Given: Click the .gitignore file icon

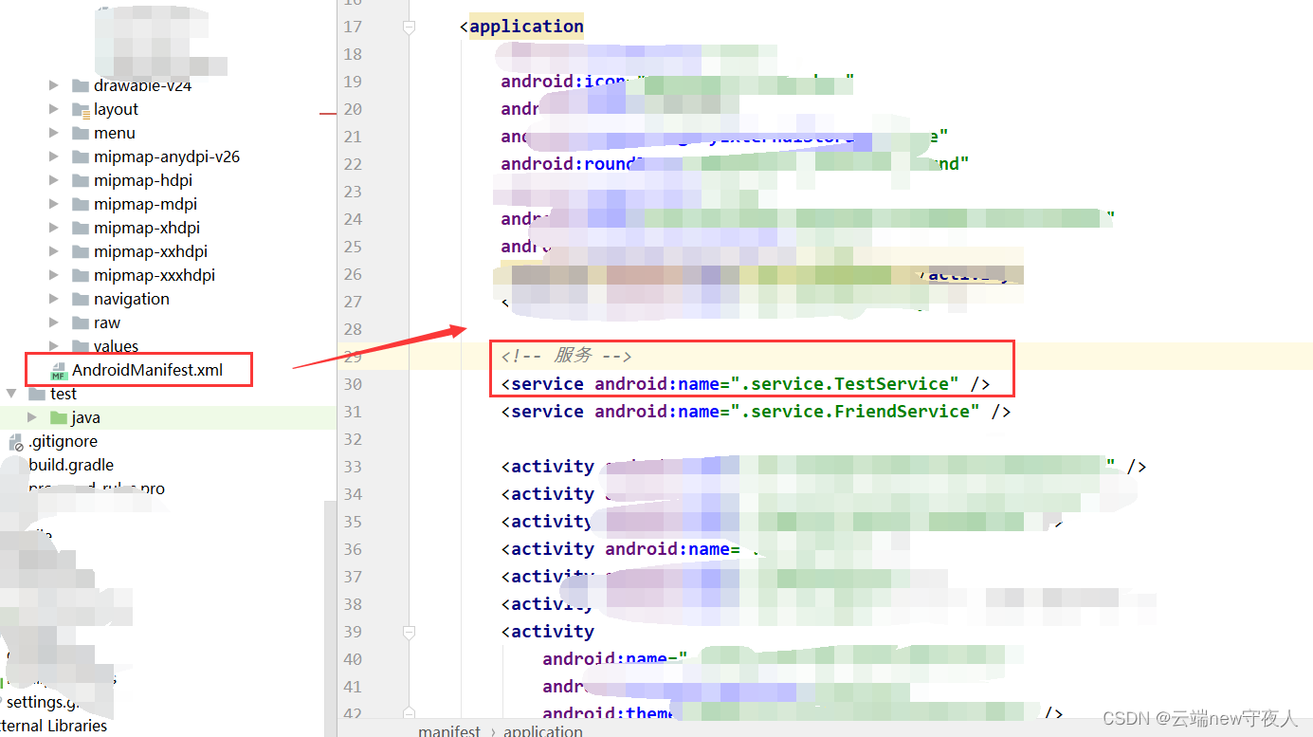Looking at the screenshot, I should 15,442.
